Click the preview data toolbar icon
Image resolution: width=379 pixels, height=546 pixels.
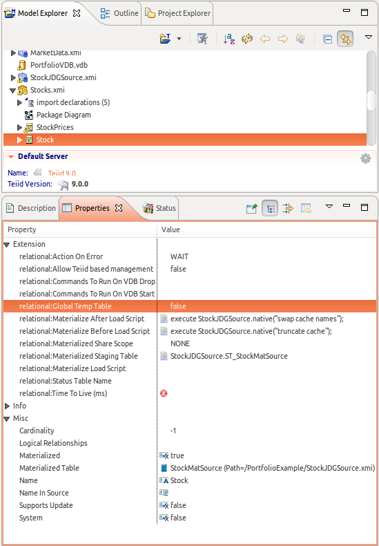[202, 39]
